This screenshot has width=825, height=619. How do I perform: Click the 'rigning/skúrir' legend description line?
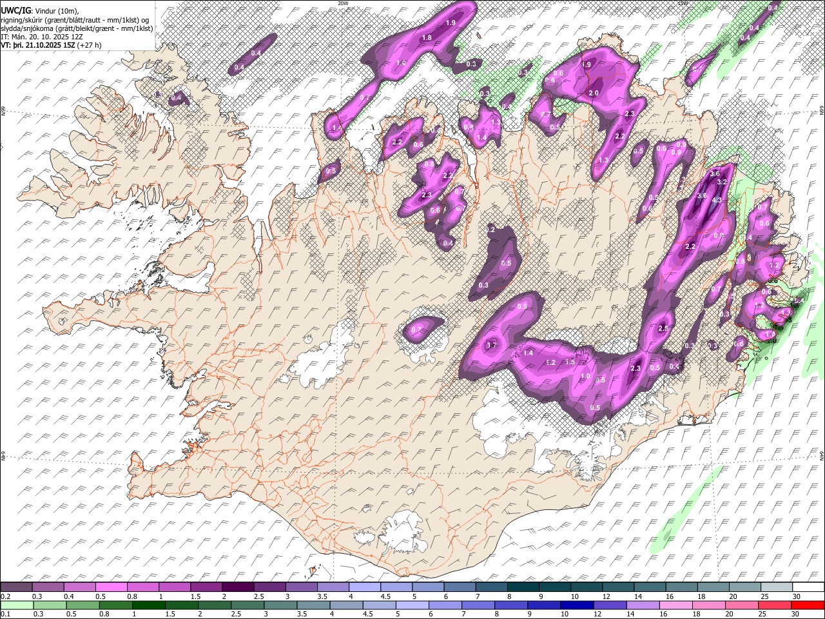pos(75,20)
